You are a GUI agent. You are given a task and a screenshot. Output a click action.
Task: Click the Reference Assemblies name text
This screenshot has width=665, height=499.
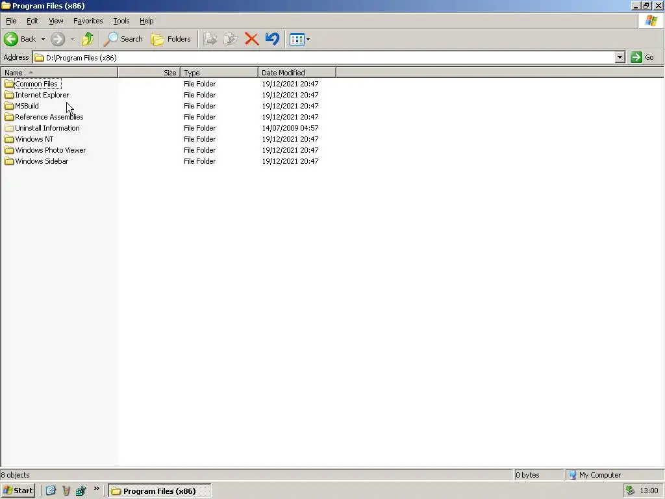click(x=49, y=117)
